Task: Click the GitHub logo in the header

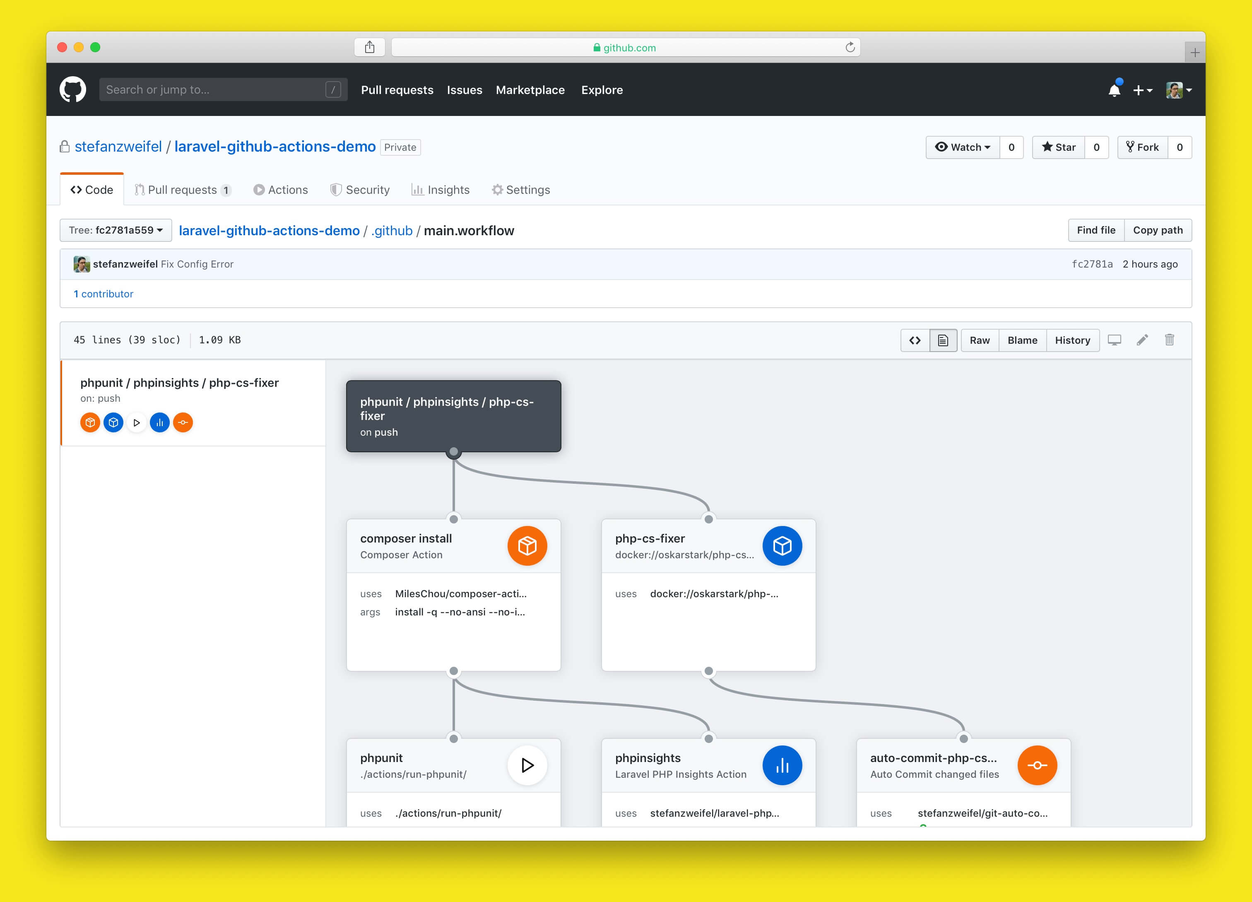Action: [x=72, y=89]
